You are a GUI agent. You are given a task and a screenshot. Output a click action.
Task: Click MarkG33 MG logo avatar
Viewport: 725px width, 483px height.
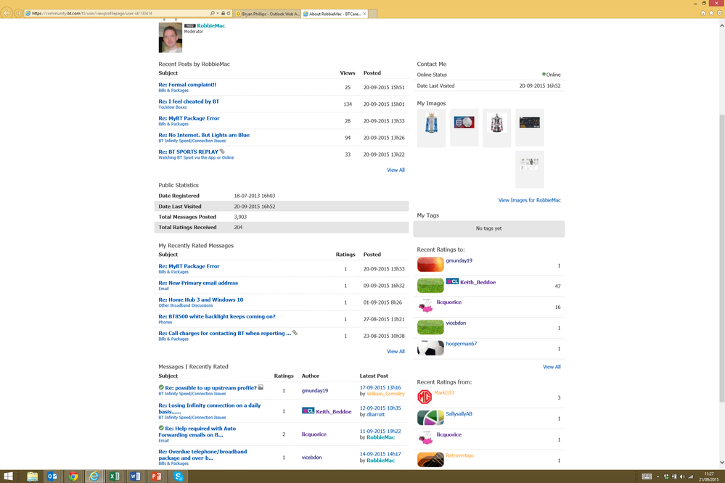[x=425, y=397]
